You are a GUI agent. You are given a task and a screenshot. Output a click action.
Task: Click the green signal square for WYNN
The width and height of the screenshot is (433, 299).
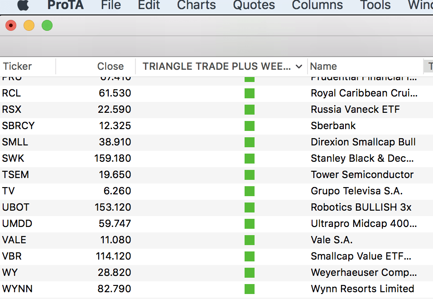[x=249, y=289]
